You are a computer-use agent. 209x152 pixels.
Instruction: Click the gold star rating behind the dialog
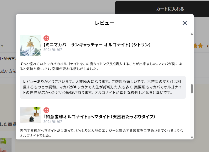coord(198,46)
